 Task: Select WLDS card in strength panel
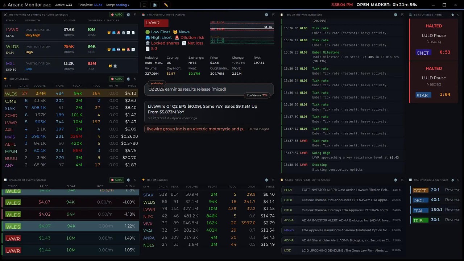click(70, 49)
